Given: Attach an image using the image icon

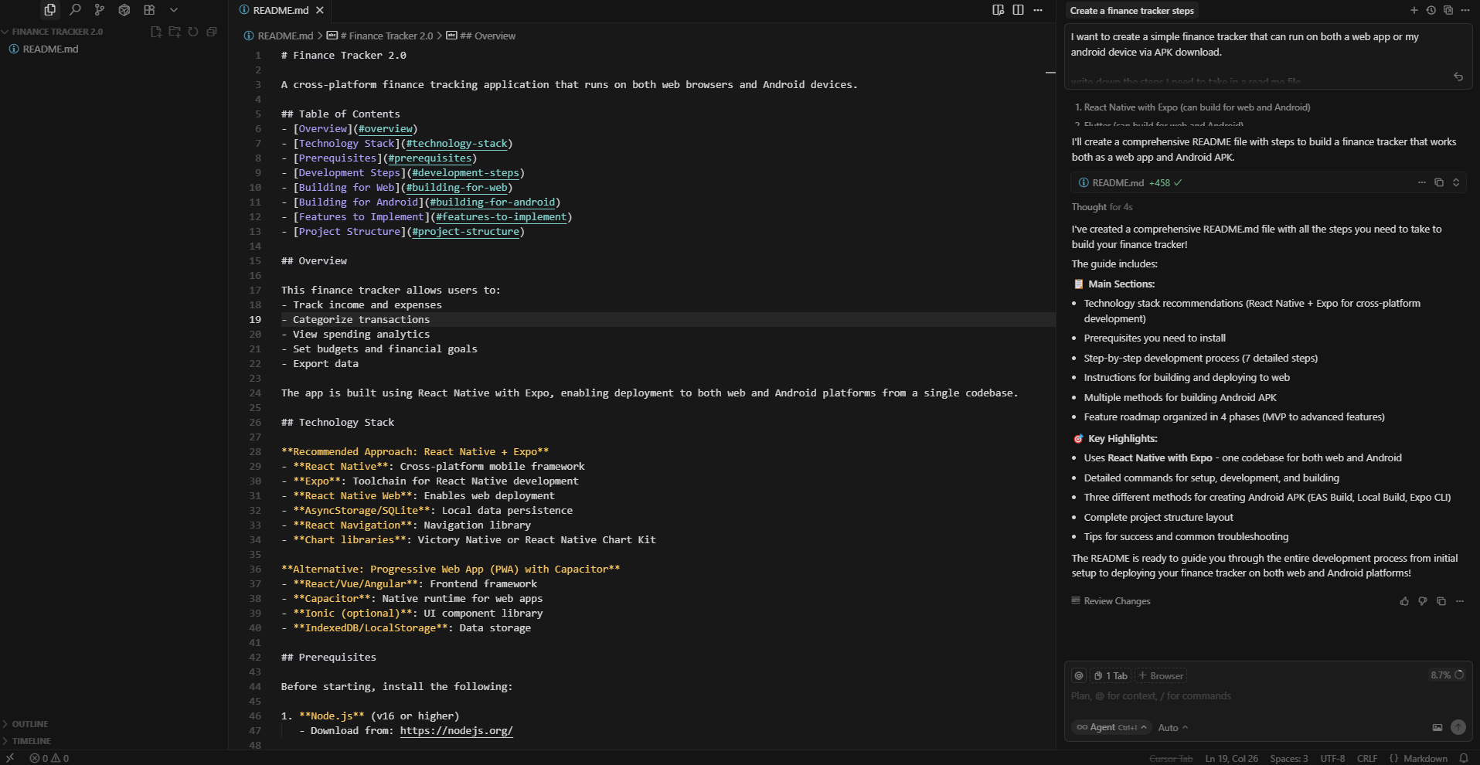Looking at the screenshot, I should pyautogui.click(x=1437, y=727).
